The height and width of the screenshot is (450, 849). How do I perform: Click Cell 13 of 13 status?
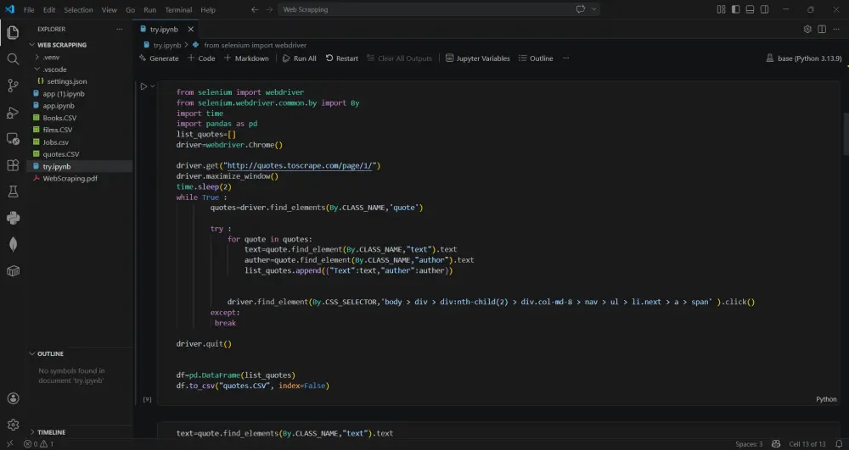pyautogui.click(x=807, y=444)
